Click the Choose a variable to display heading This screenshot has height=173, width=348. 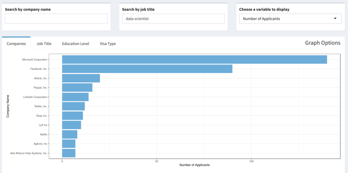[x=264, y=10]
